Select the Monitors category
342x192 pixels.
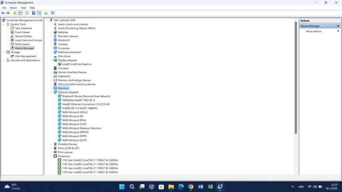click(63, 88)
